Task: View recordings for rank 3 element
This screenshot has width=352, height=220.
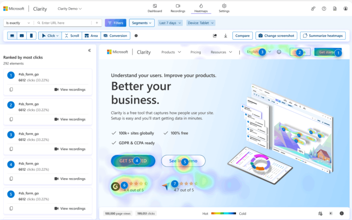Action: (70, 149)
